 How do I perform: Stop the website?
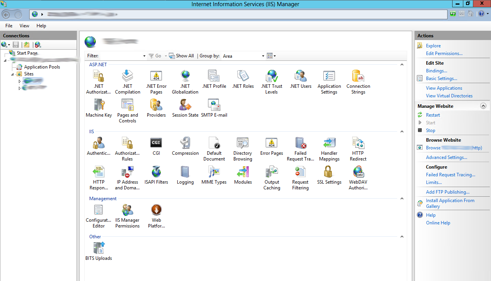pos(431,130)
